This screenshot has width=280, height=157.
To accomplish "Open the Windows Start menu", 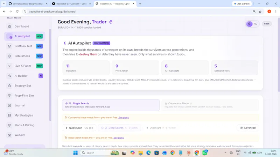I will (x=76, y=153).
